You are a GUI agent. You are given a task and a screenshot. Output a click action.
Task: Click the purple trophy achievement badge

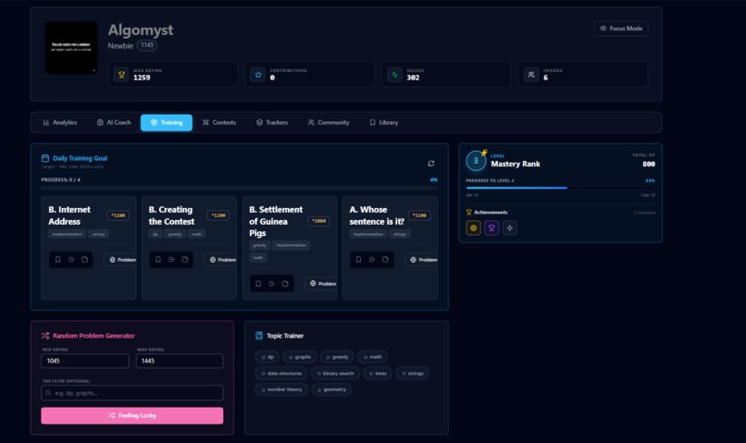(x=491, y=228)
